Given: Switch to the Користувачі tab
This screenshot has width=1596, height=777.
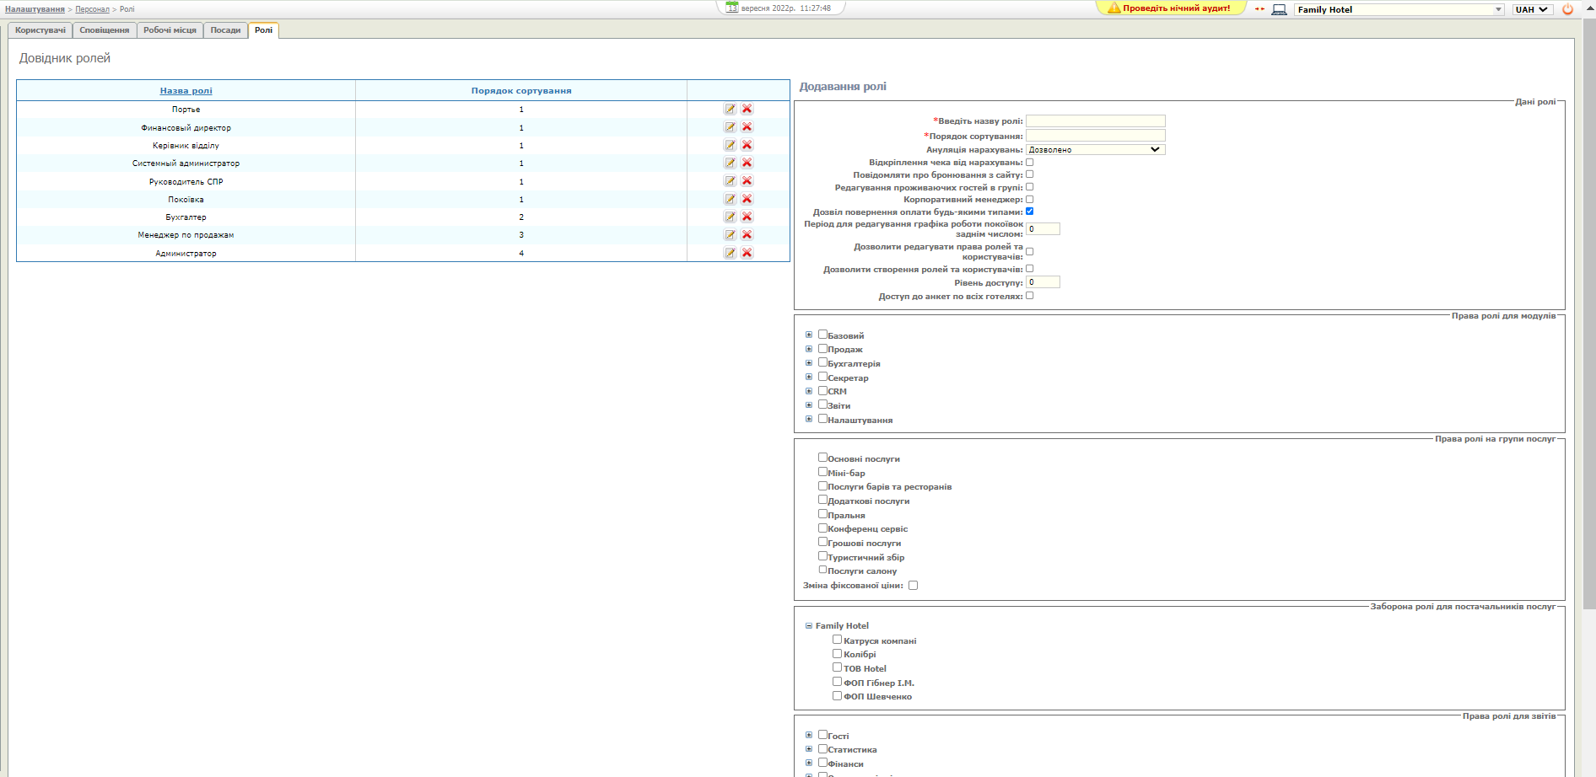Looking at the screenshot, I should tap(40, 30).
